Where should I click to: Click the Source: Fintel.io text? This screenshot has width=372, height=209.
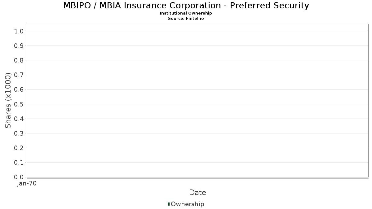pyautogui.click(x=186, y=18)
